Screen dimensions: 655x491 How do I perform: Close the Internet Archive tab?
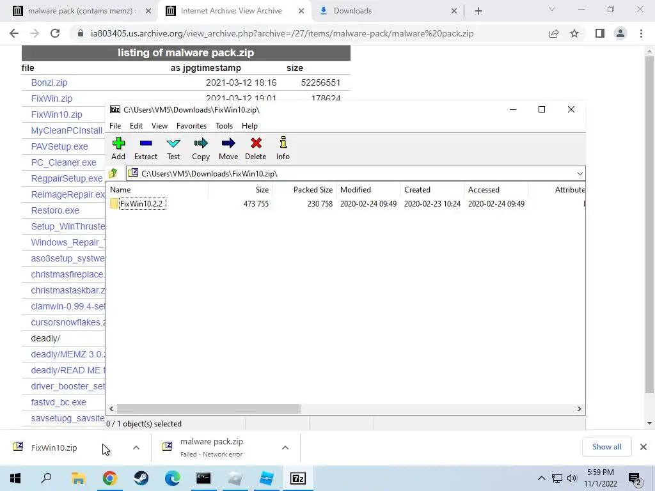[x=301, y=12]
